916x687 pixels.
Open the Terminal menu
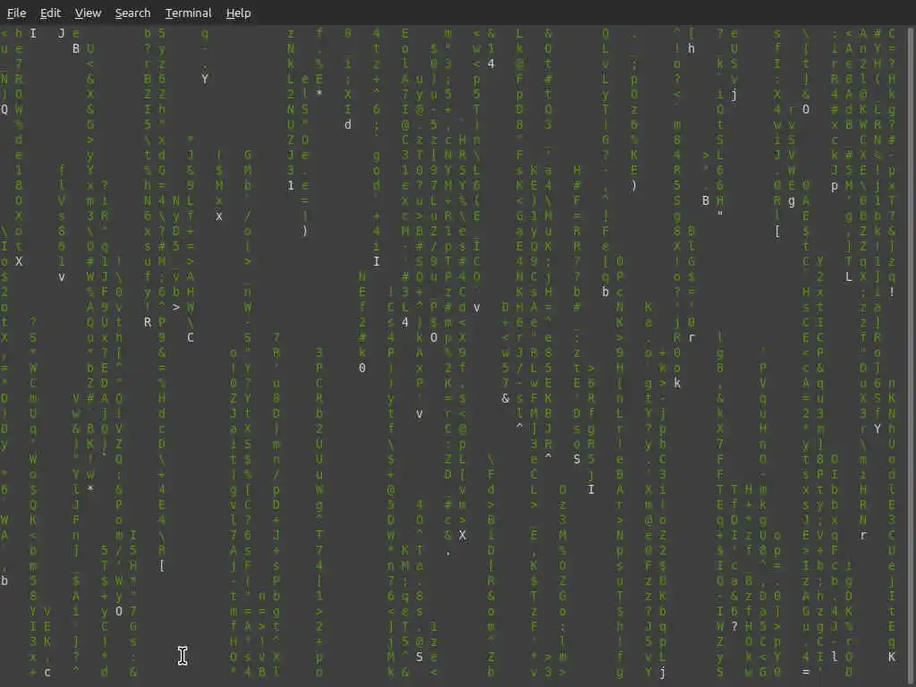point(188,13)
